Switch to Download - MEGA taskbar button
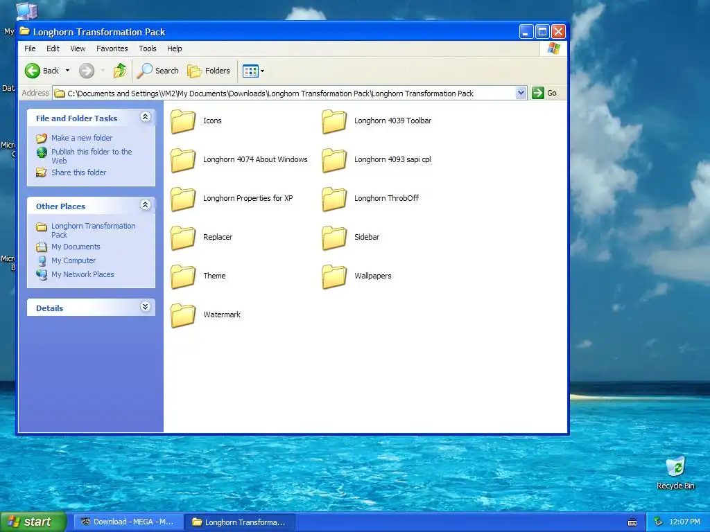 128,522
